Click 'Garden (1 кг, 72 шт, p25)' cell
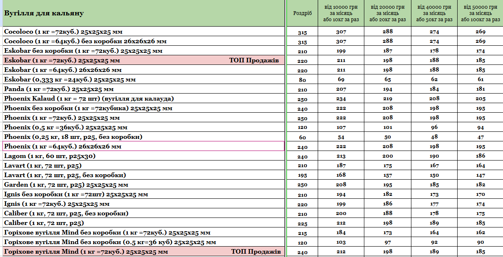 pyautogui.click(x=143, y=185)
